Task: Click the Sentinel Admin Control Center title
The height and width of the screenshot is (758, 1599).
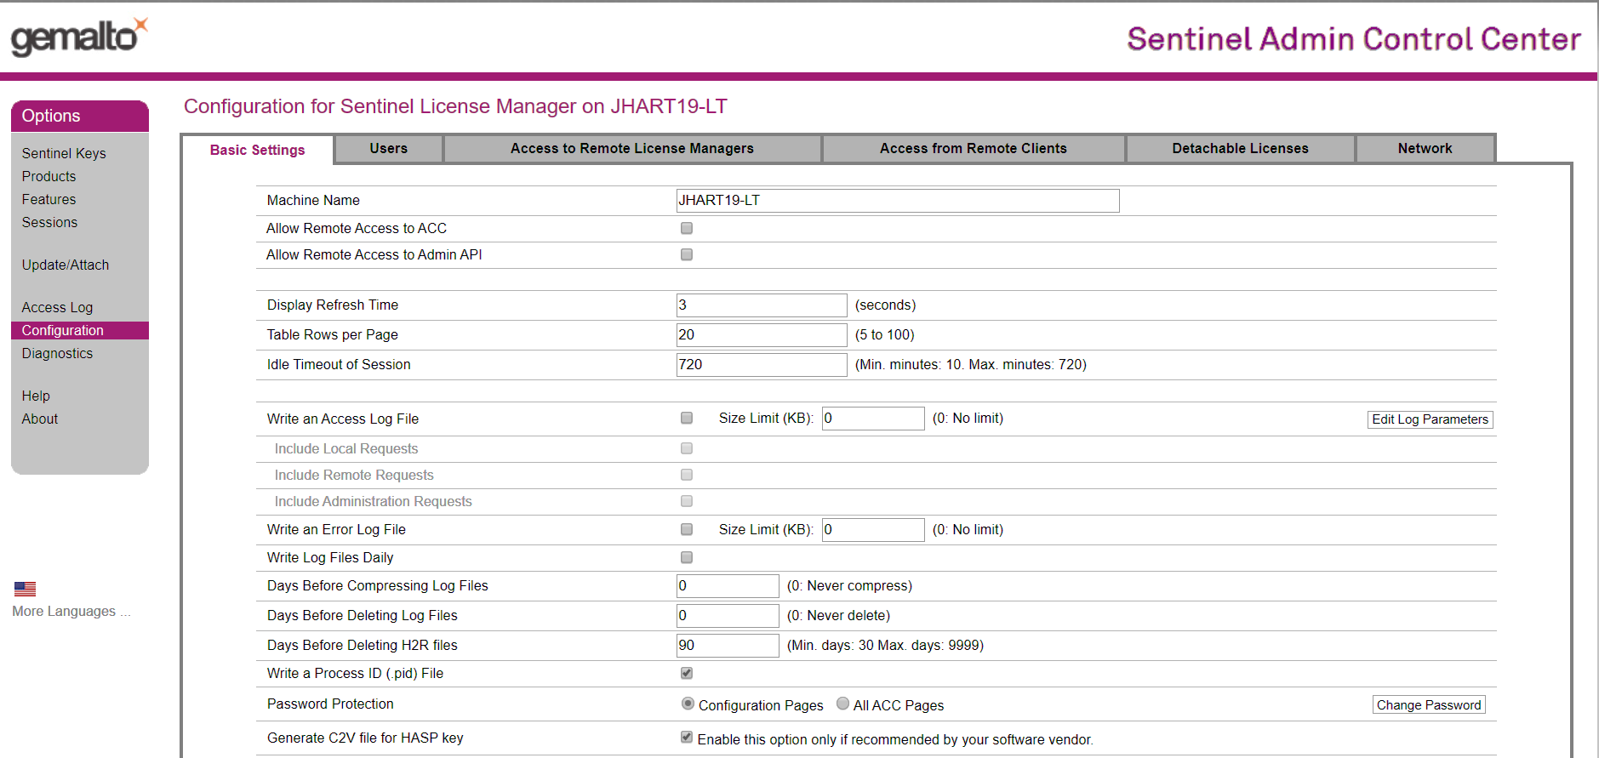Action: pos(1354,39)
